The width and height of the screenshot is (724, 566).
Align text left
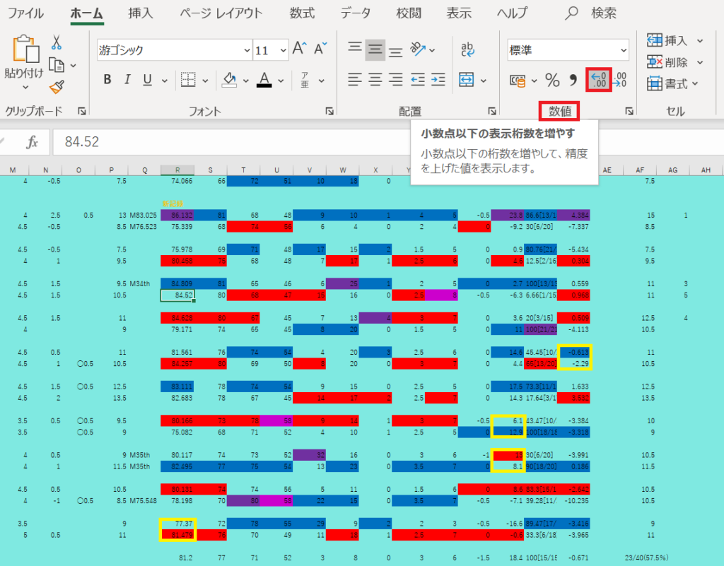pyautogui.click(x=355, y=80)
